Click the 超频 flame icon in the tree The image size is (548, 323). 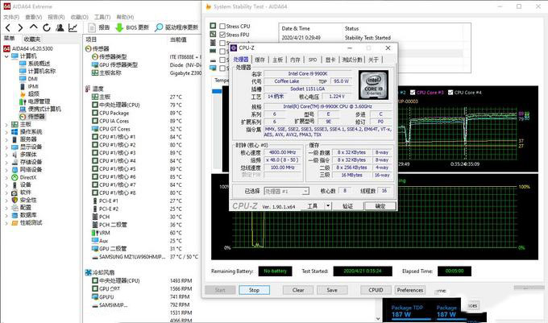click(x=23, y=94)
